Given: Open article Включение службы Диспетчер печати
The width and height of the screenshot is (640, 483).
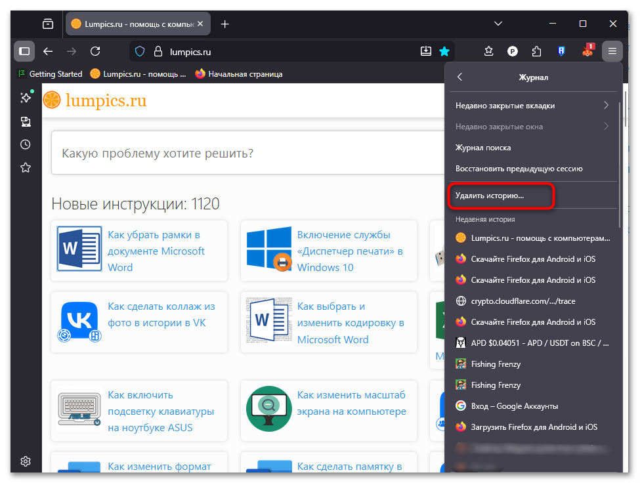Looking at the screenshot, I should click(x=350, y=251).
